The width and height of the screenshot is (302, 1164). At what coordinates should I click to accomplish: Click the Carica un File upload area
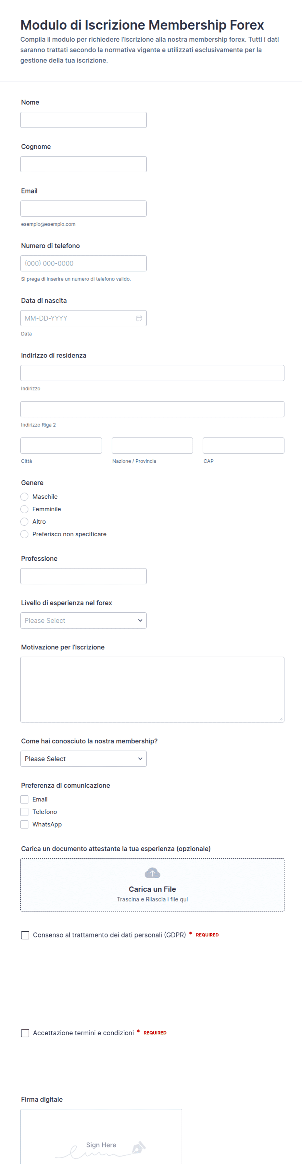(152, 885)
